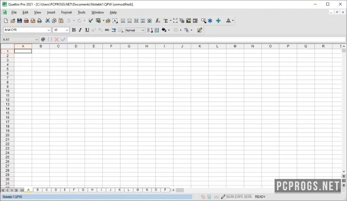The image size is (347, 201).
Task: Click the QuickFormat paintbrush icon
Action: 91,21
